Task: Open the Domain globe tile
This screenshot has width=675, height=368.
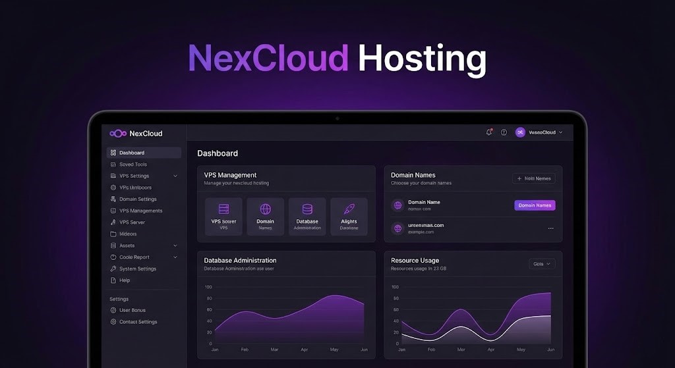Action: (x=265, y=217)
